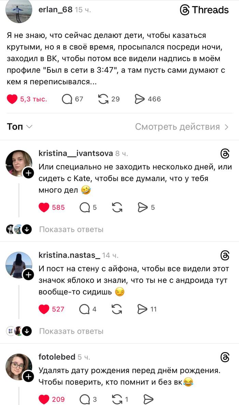
Task: Unlike erlan_68's post by clicking the red heart
Action: 12,99
